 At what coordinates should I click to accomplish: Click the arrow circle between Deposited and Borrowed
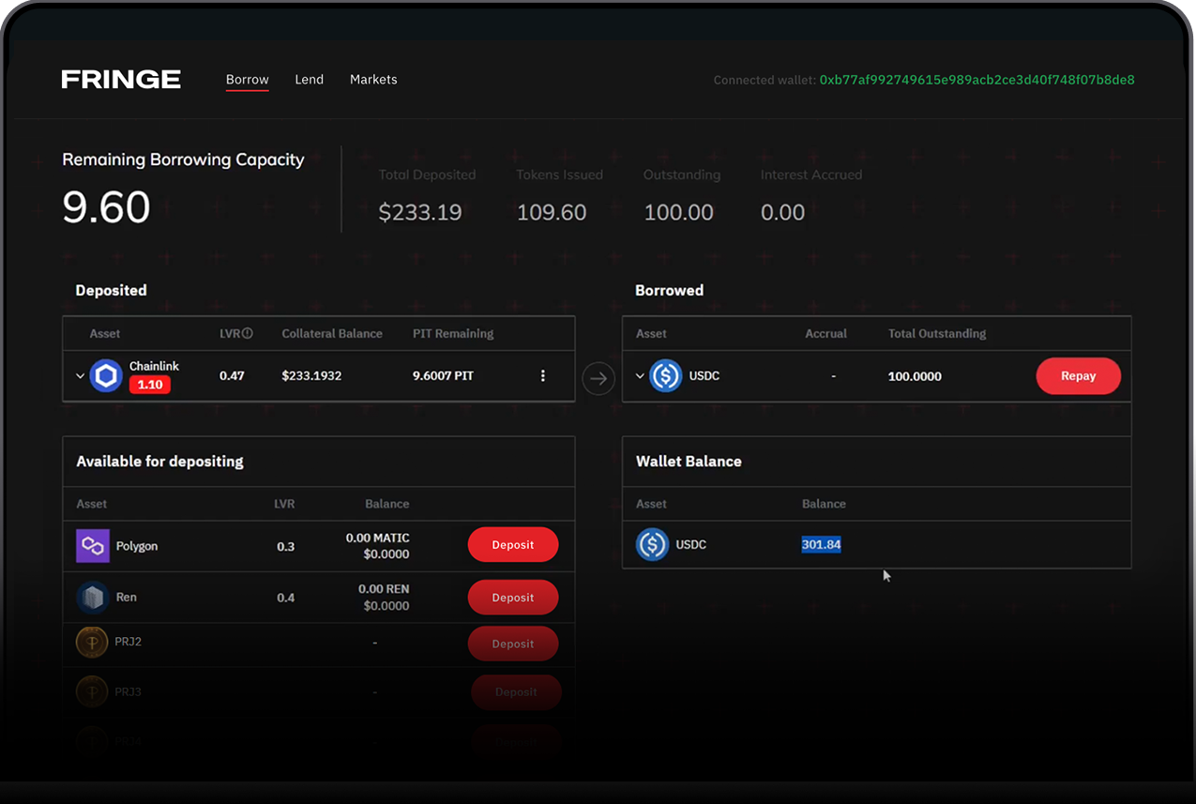[x=598, y=379]
